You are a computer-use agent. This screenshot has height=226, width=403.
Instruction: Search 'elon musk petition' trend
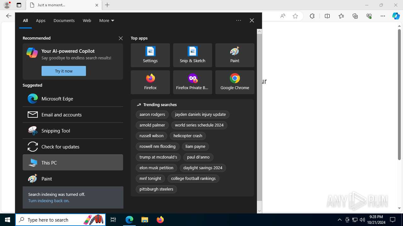[156, 168]
